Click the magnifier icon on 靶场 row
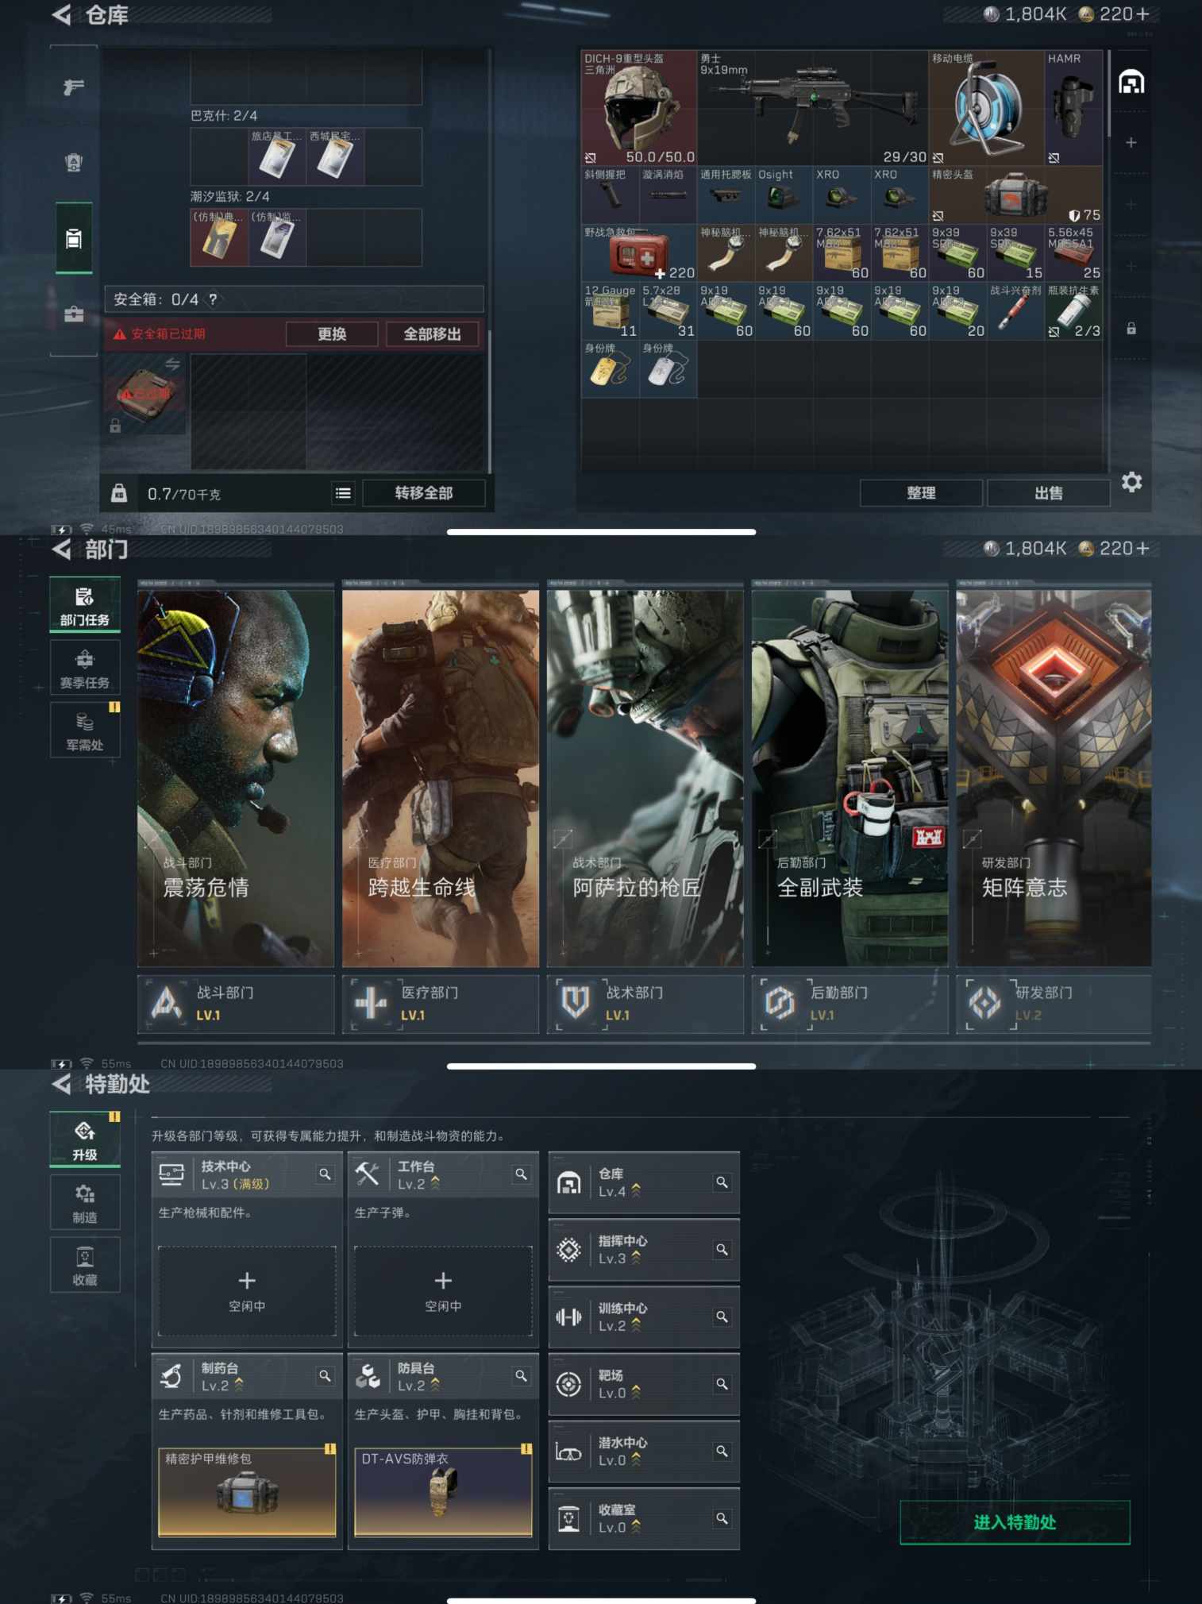 [722, 1384]
